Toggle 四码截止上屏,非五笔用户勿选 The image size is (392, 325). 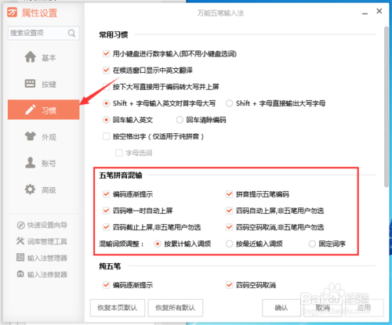(x=106, y=227)
